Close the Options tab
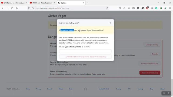173x97 pixels. point(83,3)
